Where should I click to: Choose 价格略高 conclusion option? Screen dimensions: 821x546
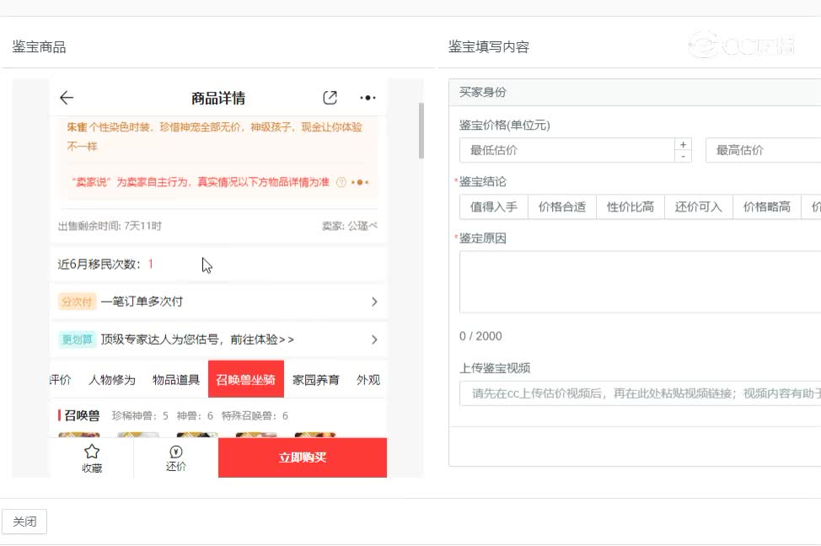(766, 206)
